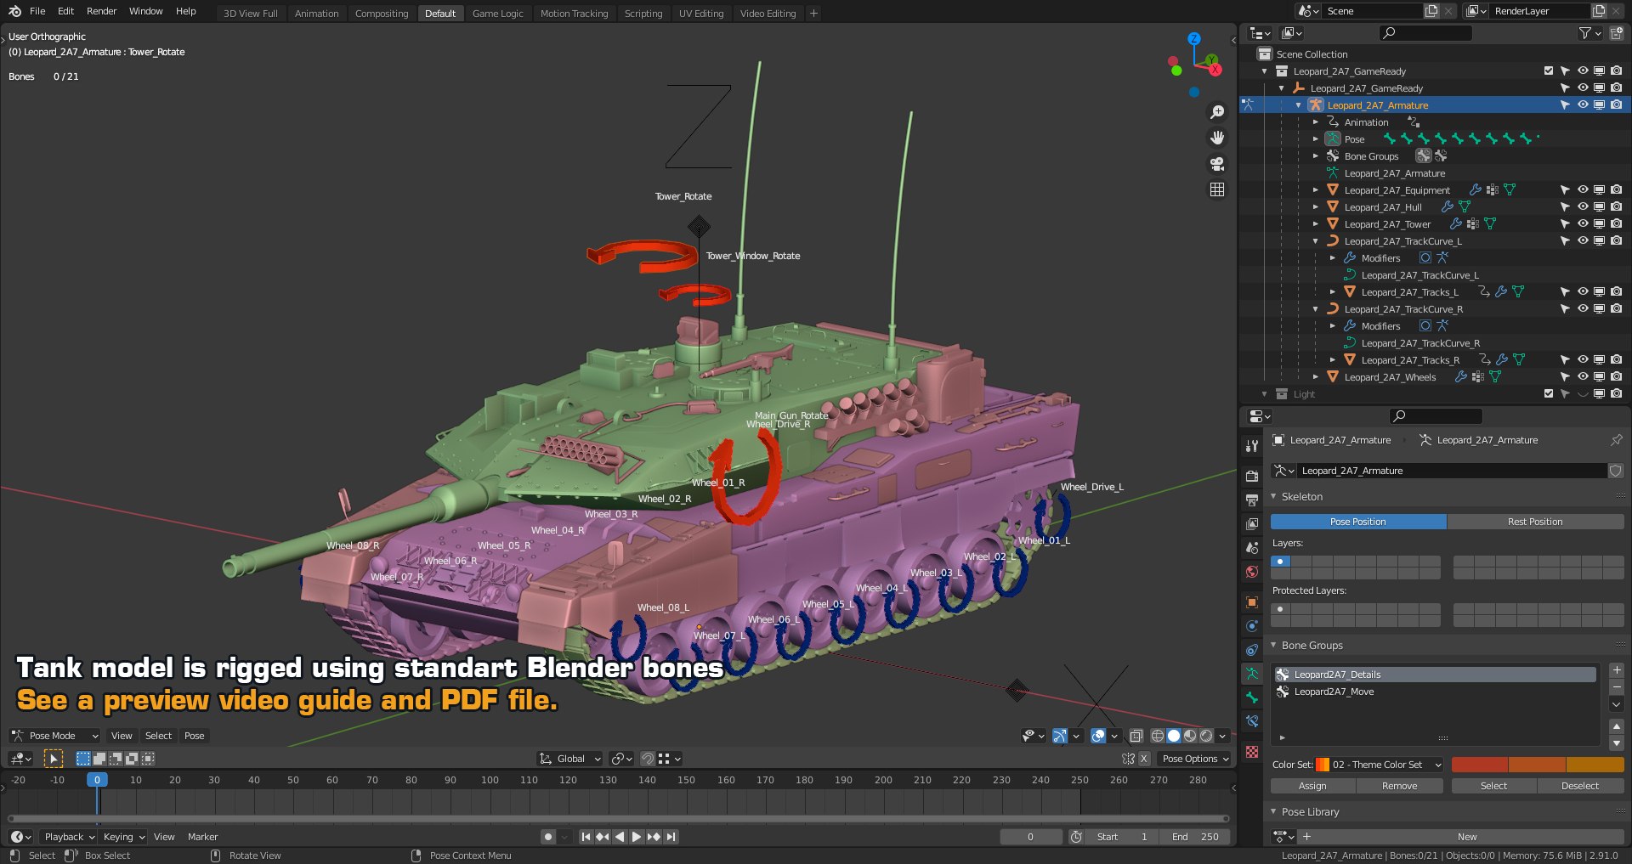This screenshot has width=1632, height=864.
Task: Toggle fake user shield for armature
Action: pyautogui.click(x=1616, y=471)
